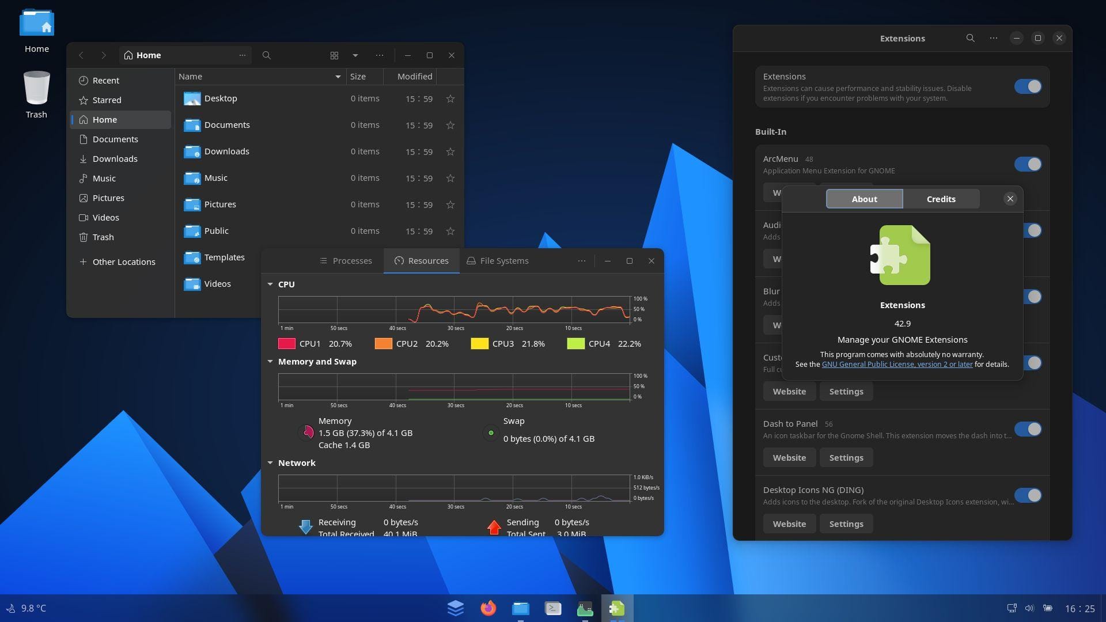Click the Website button under Dash to Panel
The height and width of the screenshot is (622, 1106).
[789, 457]
